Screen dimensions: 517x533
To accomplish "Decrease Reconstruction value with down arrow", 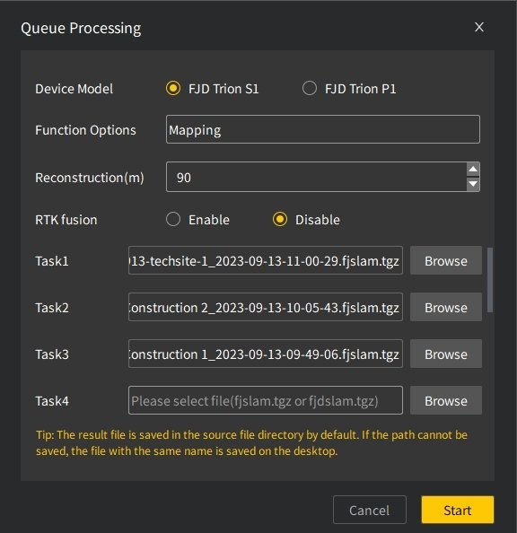I will click(x=473, y=184).
